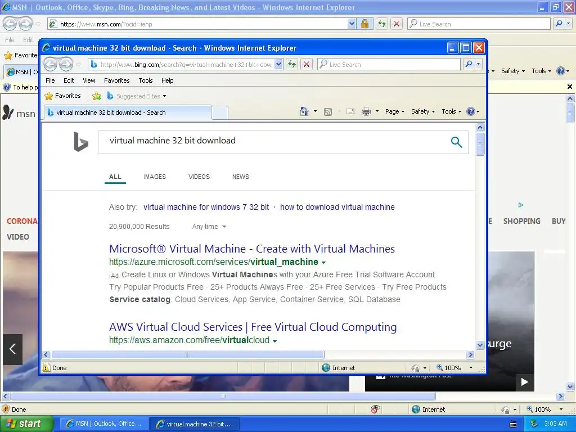This screenshot has width=576, height=432.
Task: Click blue magnifier search icon in Bing box
Action: 456,142
